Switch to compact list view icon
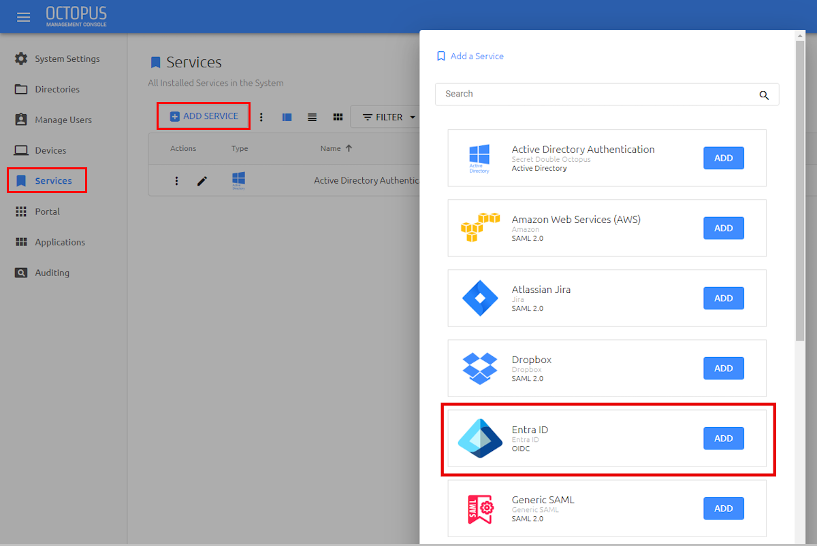 (x=312, y=117)
